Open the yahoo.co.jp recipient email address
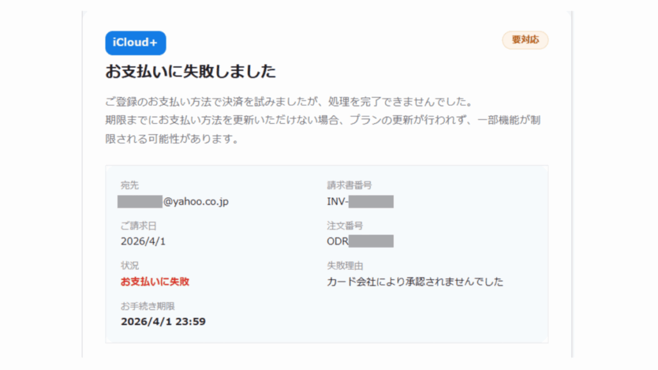This screenshot has height=370, width=658. (x=174, y=202)
